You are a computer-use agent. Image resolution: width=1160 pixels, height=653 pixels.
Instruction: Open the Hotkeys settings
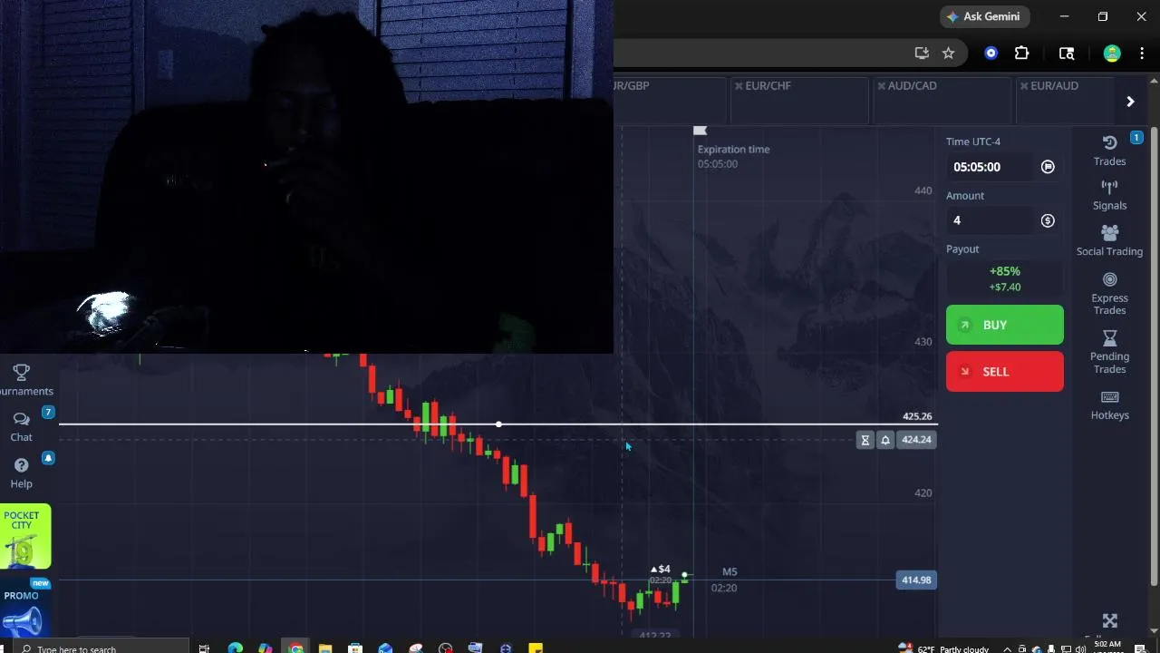click(x=1109, y=404)
